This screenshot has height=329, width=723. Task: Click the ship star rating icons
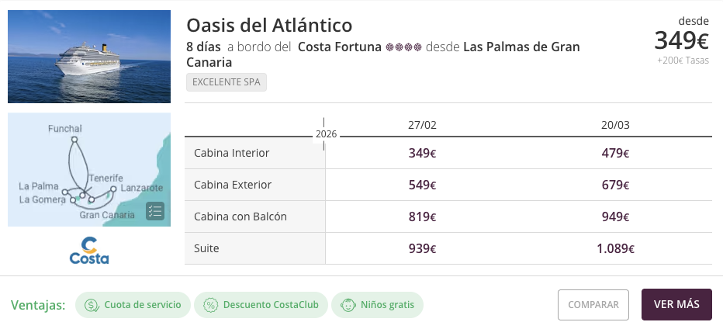[x=403, y=47]
